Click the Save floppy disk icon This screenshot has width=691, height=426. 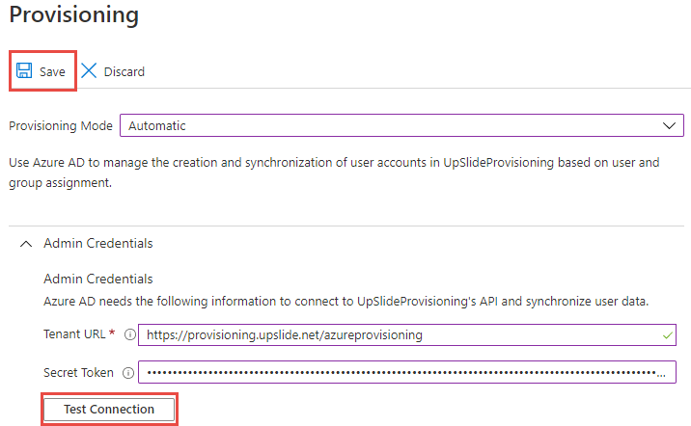click(x=24, y=70)
